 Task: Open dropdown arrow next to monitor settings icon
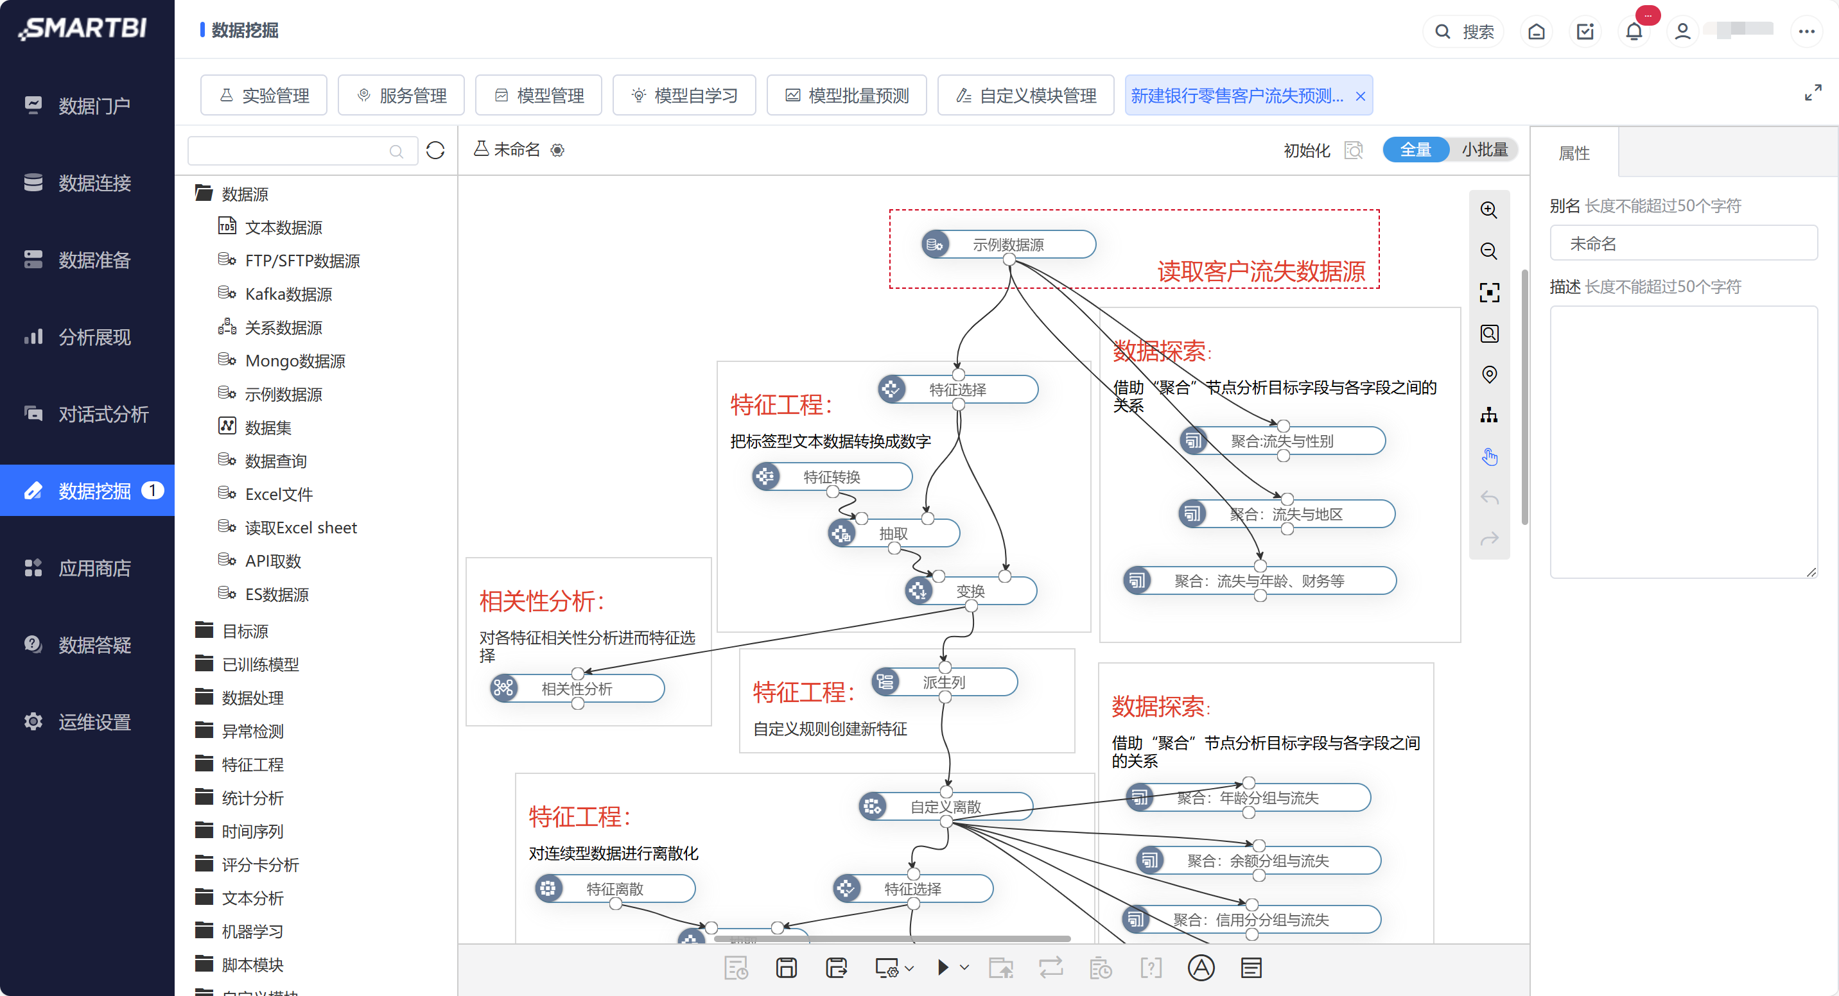point(909,969)
